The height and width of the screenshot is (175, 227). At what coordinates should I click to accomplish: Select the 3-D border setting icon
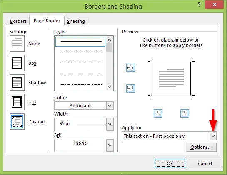17,102
